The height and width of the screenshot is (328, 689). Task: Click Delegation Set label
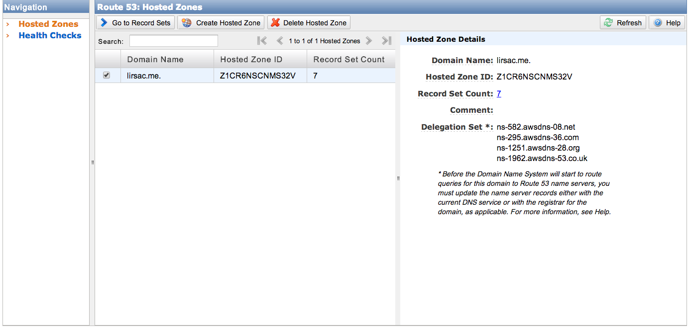pos(458,127)
